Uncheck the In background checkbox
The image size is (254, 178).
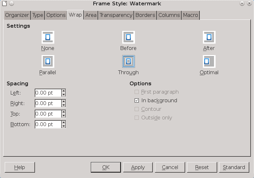(137, 101)
